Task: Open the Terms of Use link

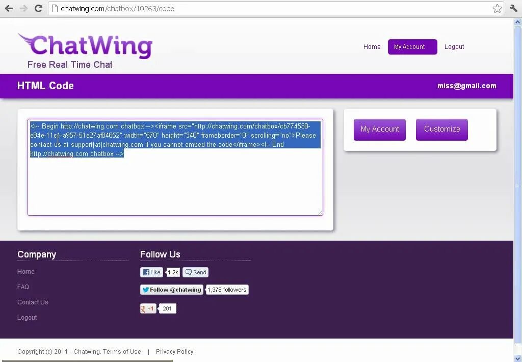Action: [x=122, y=352]
